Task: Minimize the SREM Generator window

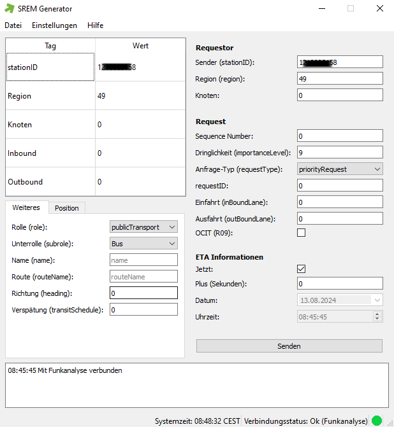Action: tap(322, 9)
